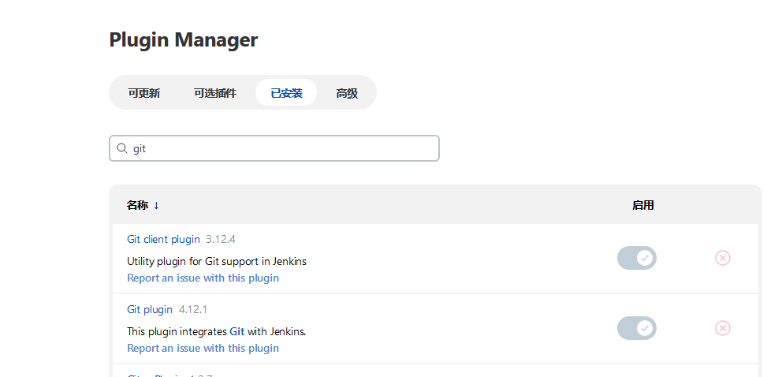Click 'Utility plugin for Git support in Jenkins' text
The image size is (767, 377).
pyautogui.click(x=217, y=261)
